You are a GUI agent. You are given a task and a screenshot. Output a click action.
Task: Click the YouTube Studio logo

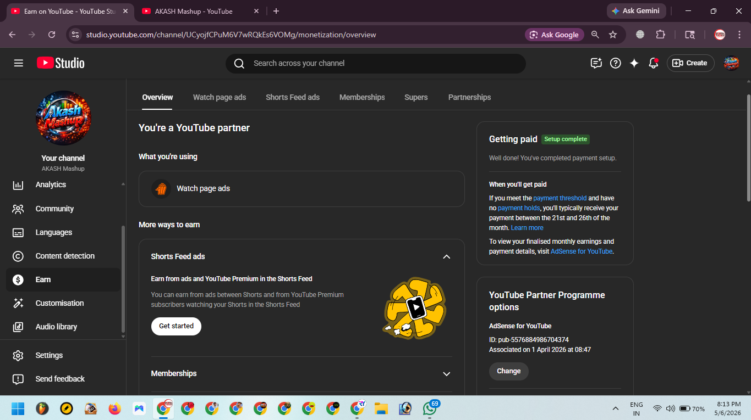click(x=61, y=63)
